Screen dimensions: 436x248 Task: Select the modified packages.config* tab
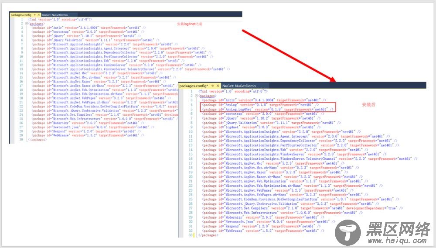194,86
